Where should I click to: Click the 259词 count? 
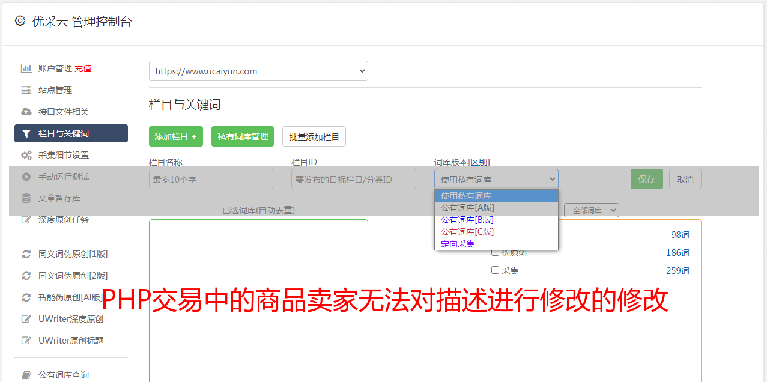point(678,271)
